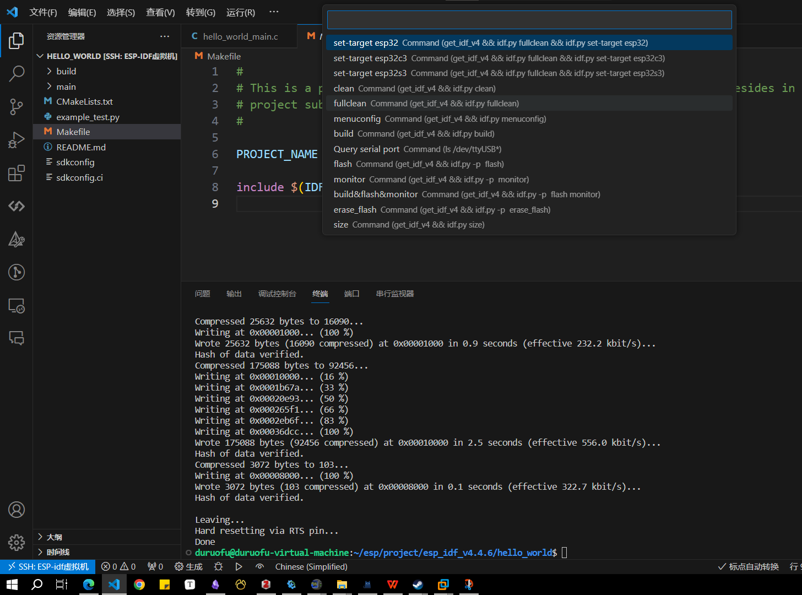This screenshot has width=802, height=595.
Task: Click the 生成 build gear in status bar
Action: (x=188, y=566)
